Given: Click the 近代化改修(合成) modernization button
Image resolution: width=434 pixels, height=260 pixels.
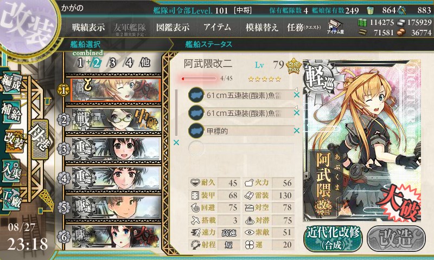Looking at the screenshot, I should click(x=333, y=238).
